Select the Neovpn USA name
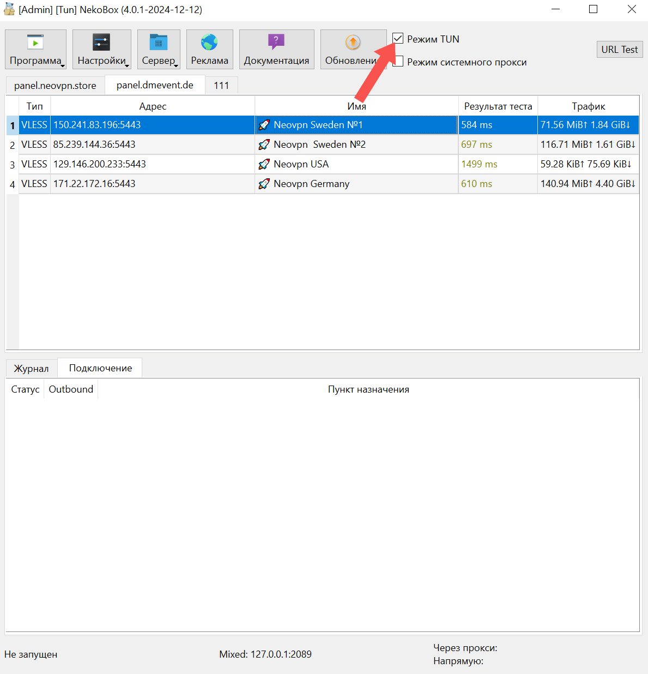 (301, 164)
